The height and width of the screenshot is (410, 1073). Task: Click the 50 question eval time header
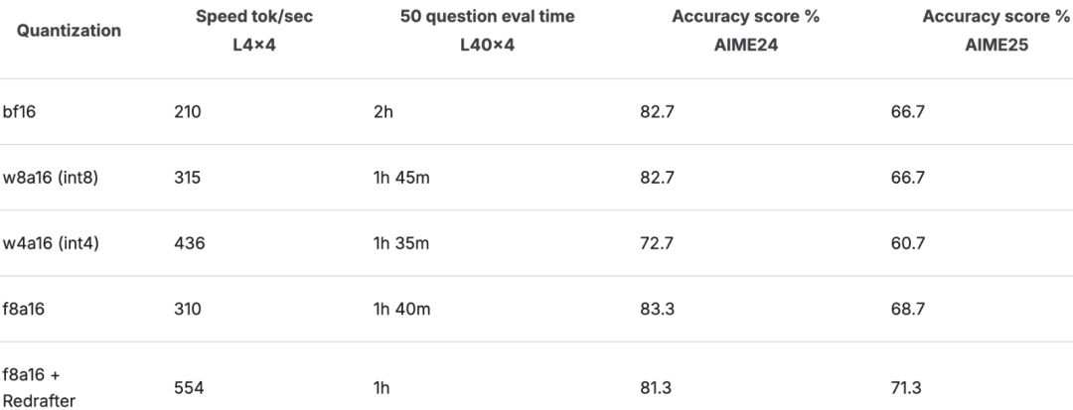click(487, 30)
